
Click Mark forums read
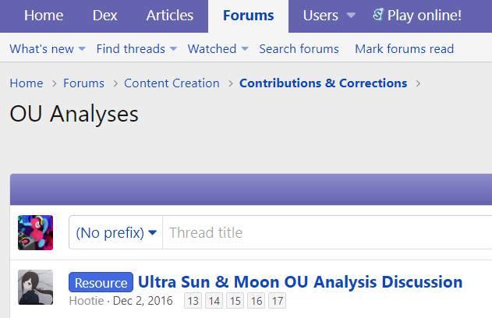[x=405, y=49]
